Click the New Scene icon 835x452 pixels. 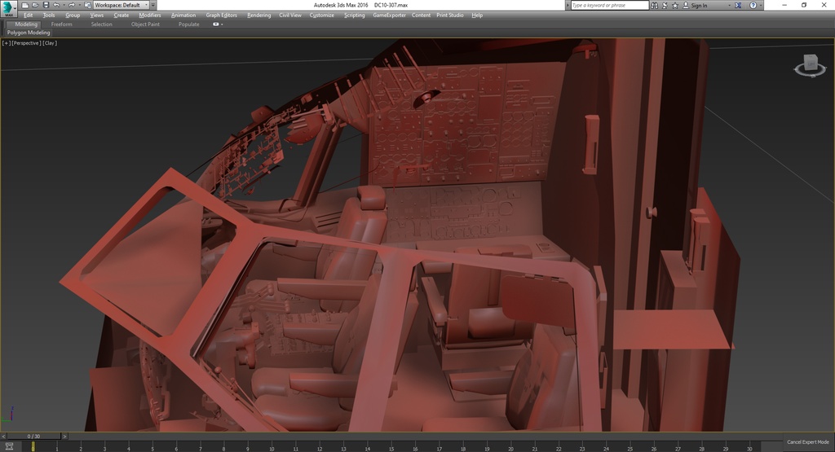(x=25, y=5)
